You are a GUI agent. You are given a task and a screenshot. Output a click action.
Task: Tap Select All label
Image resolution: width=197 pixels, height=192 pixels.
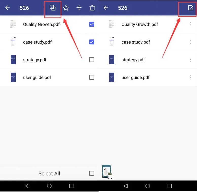click(49, 174)
